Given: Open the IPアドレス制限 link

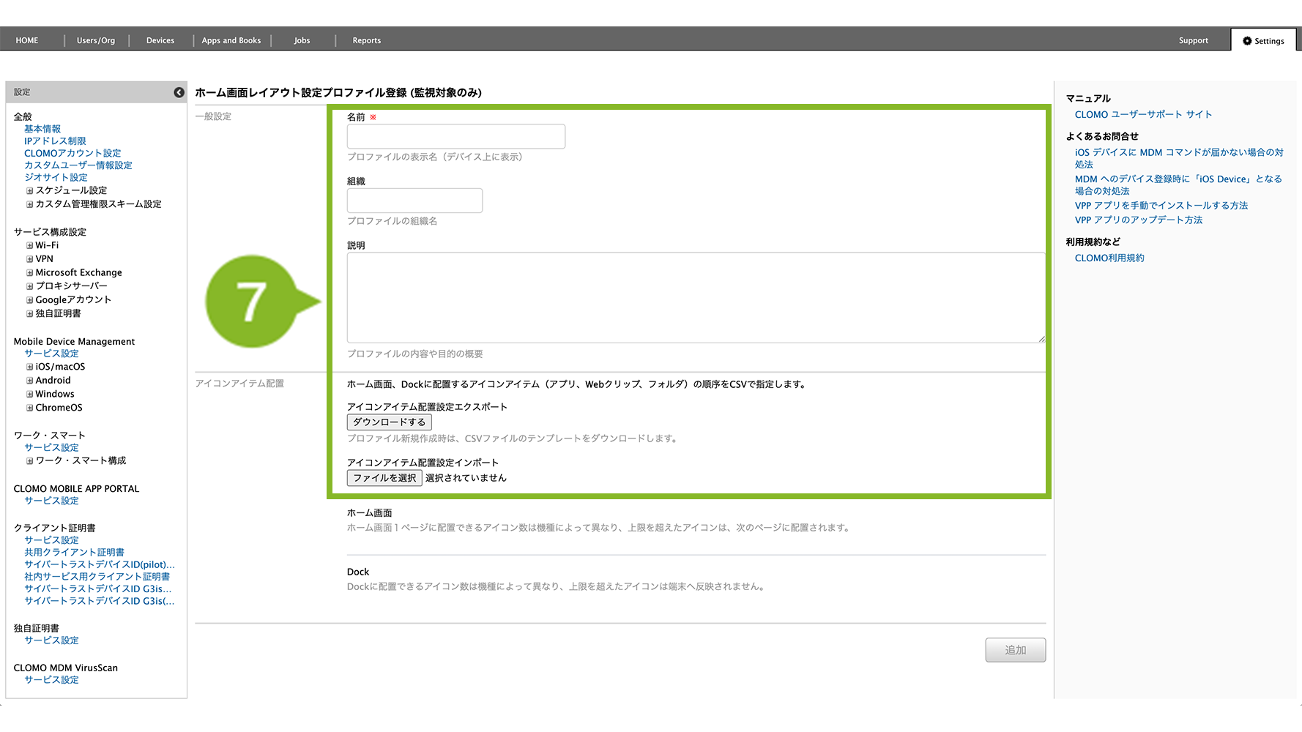Looking at the screenshot, I should tap(55, 141).
